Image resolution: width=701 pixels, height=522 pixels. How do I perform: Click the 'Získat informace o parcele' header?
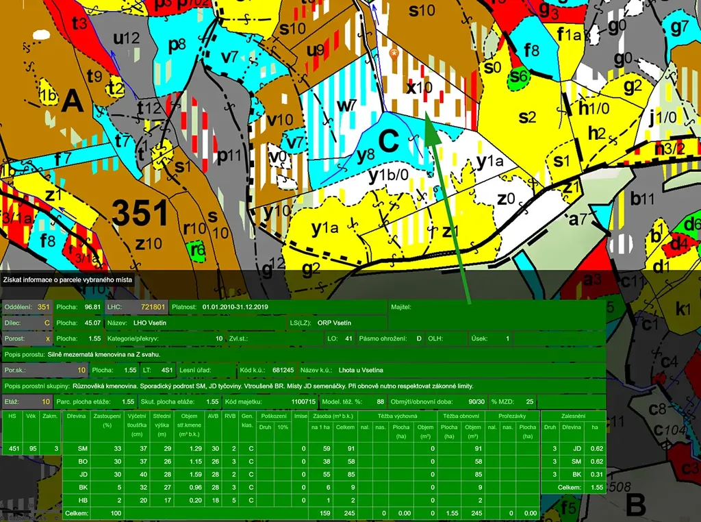pyautogui.click(x=68, y=279)
